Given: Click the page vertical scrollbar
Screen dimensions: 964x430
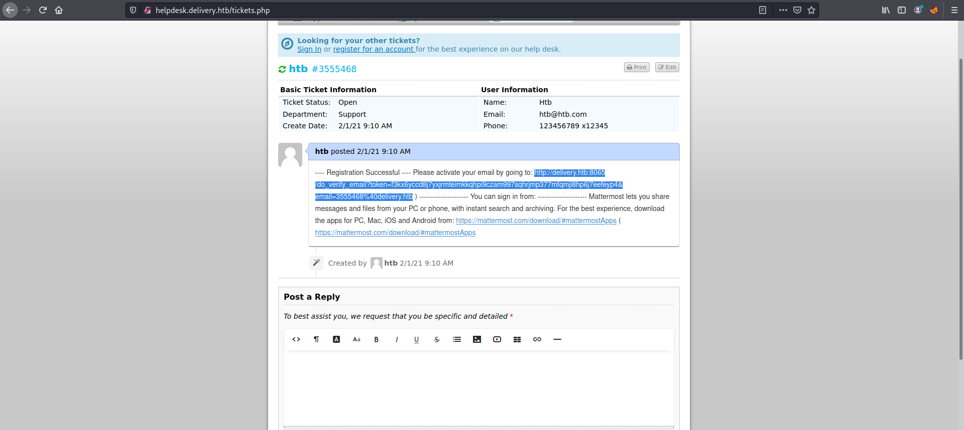Looking at the screenshot, I should coord(961,209).
